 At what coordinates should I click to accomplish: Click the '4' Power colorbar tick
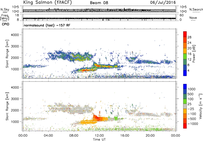[x=189, y=71]
